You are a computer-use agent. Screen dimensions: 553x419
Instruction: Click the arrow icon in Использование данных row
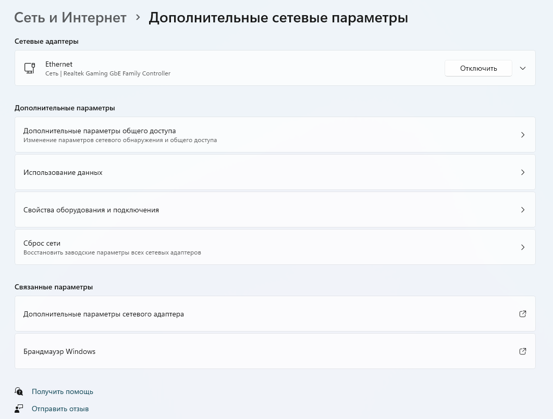click(x=522, y=172)
